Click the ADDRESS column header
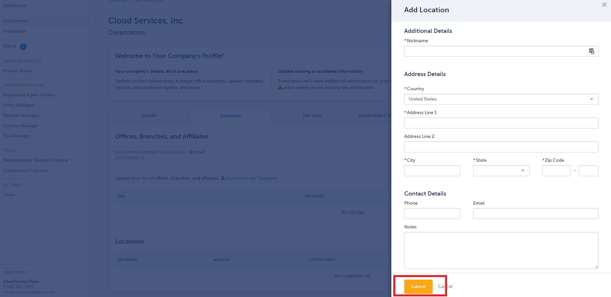The width and height of the screenshot is (611, 297). click(221, 260)
